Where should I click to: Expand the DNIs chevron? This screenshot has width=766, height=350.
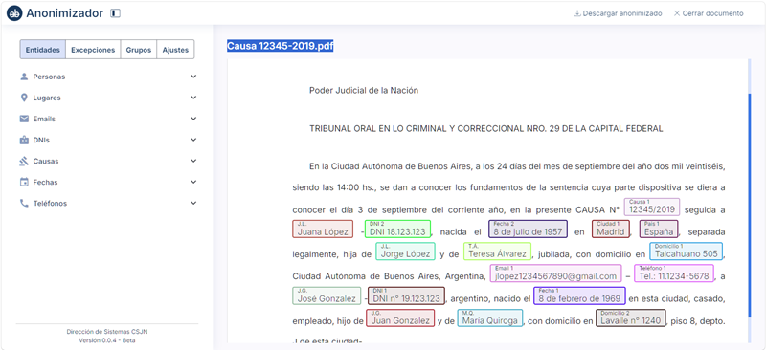pyautogui.click(x=193, y=140)
